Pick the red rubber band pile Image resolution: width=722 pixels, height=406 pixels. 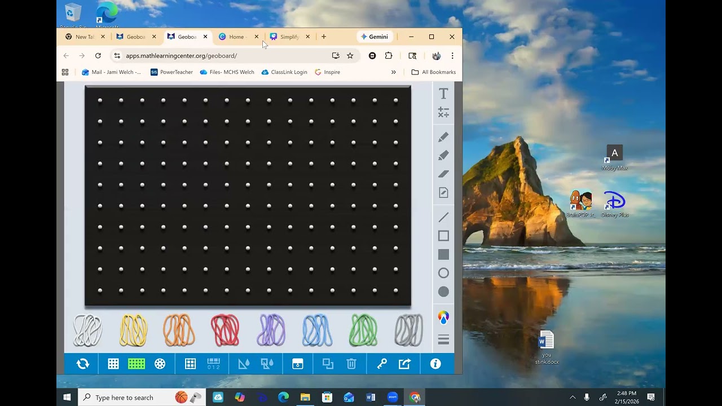225,330
